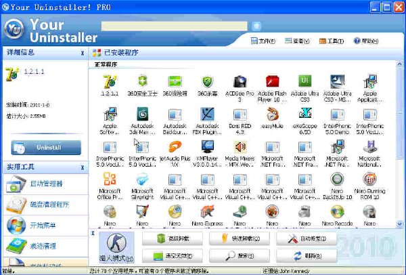The width and height of the screenshot is (406, 275).
Task: Select the Adobe Ultra CS3 - MS program icon
Action: pos(337,81)
